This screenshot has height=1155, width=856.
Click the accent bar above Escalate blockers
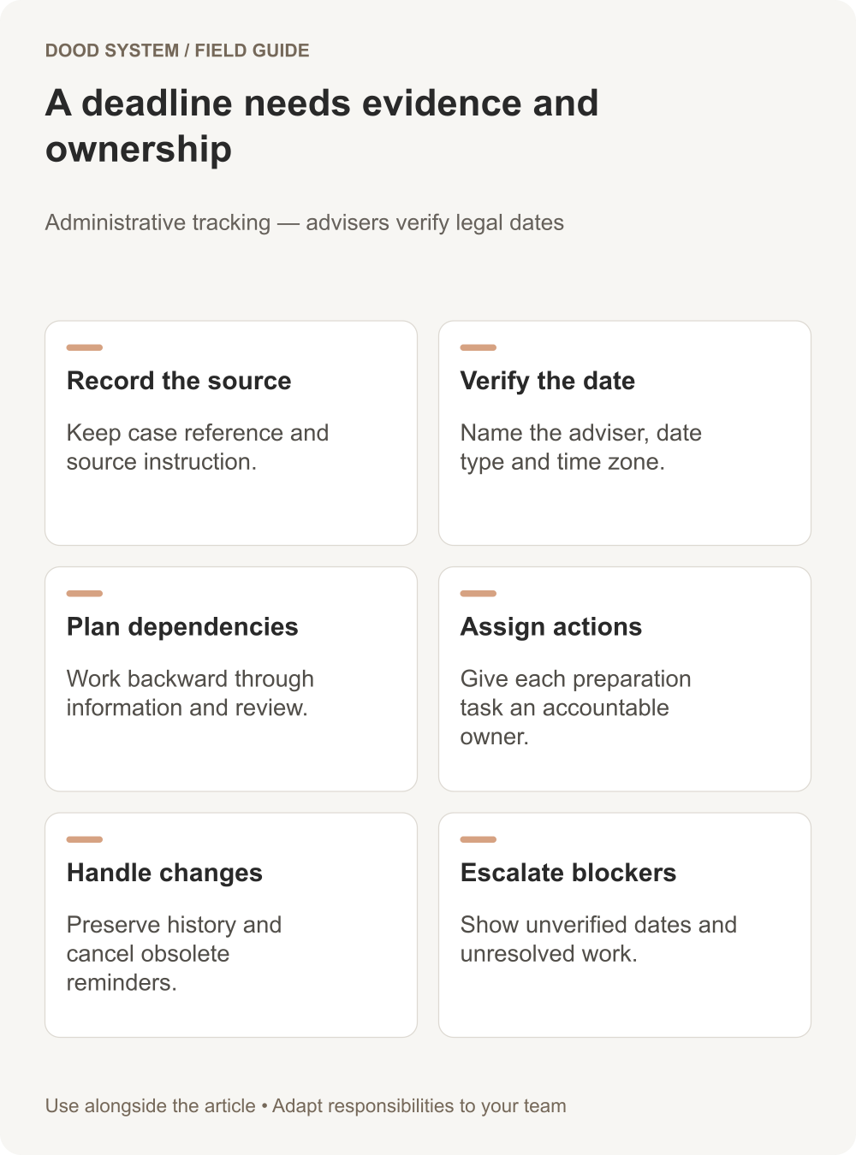tap(479, 839)
